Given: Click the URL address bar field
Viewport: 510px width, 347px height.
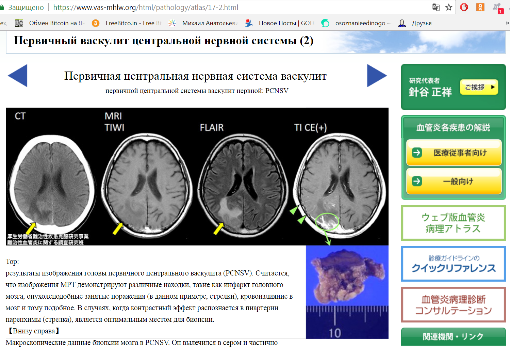Looking at the screenshot, I should [x=238, y=7].
